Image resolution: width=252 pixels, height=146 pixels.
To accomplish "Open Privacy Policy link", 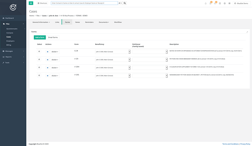I will click(245, 144).
